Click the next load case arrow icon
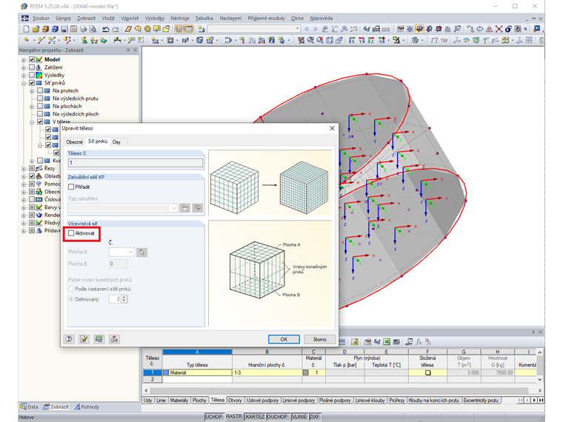 click(316, 29)
